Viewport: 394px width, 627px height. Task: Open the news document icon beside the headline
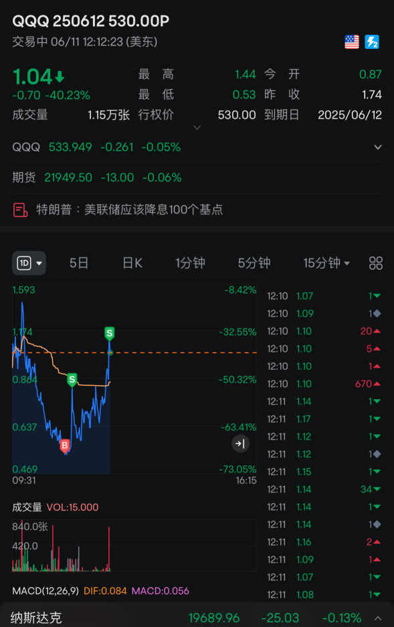tap(20, 210)
